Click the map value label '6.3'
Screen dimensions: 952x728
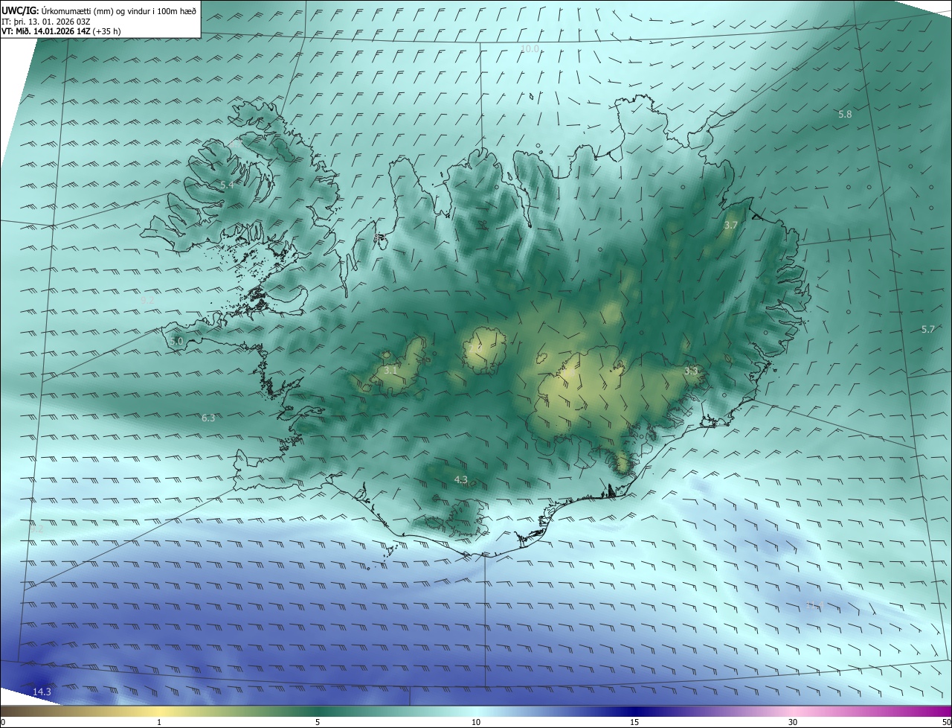coord(208,418)
